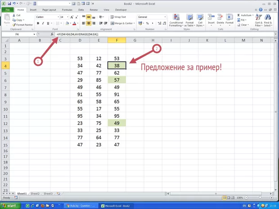Click the Borders icon in Font group
The height and width of the screenshot is (209, 279).
coord(58,23)
